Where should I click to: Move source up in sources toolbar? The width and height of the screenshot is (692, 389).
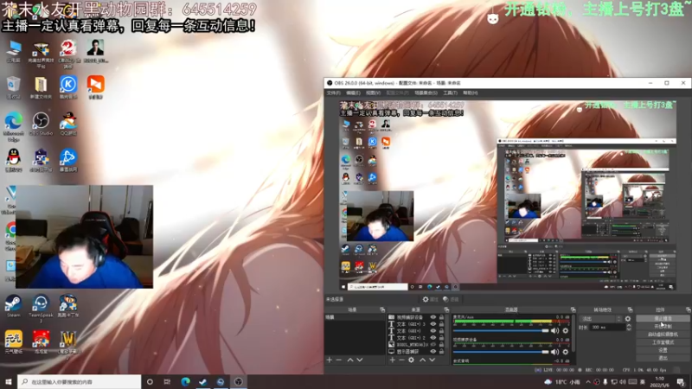422,360
